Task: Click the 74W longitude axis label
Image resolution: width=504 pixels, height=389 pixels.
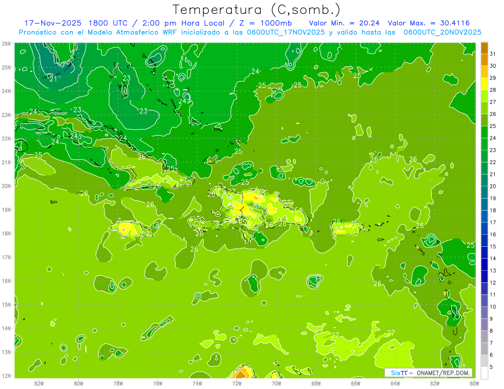Action: pos(197,384)
